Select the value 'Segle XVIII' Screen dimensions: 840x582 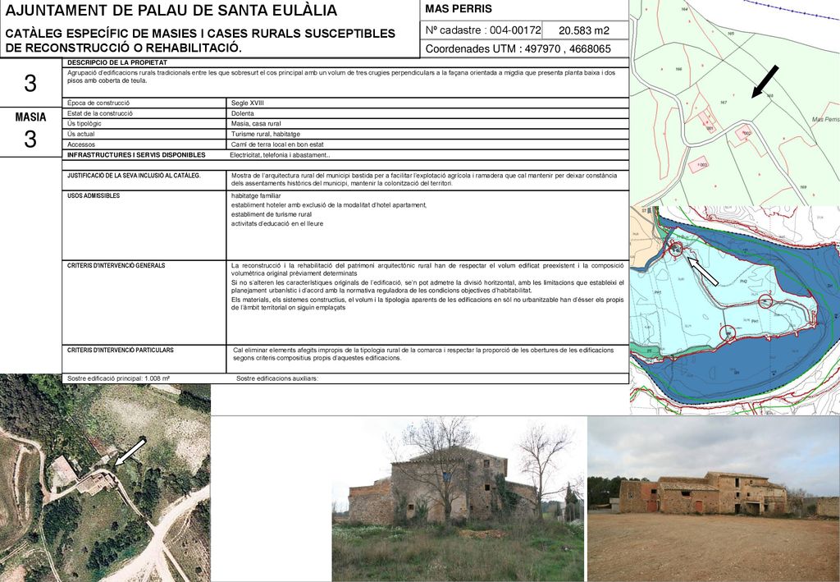(x=248, y=103)
